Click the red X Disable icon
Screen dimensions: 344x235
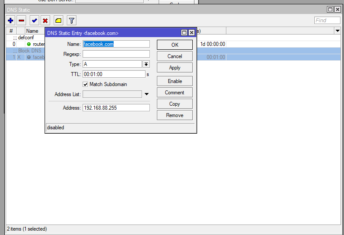tap(45, 21)
